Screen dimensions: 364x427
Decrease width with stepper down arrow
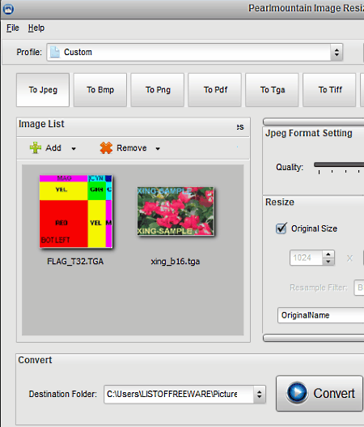[x=328, y=262]
